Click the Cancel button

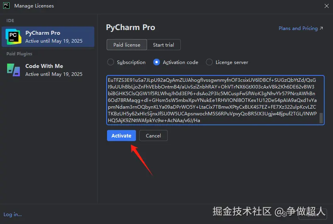153,136
